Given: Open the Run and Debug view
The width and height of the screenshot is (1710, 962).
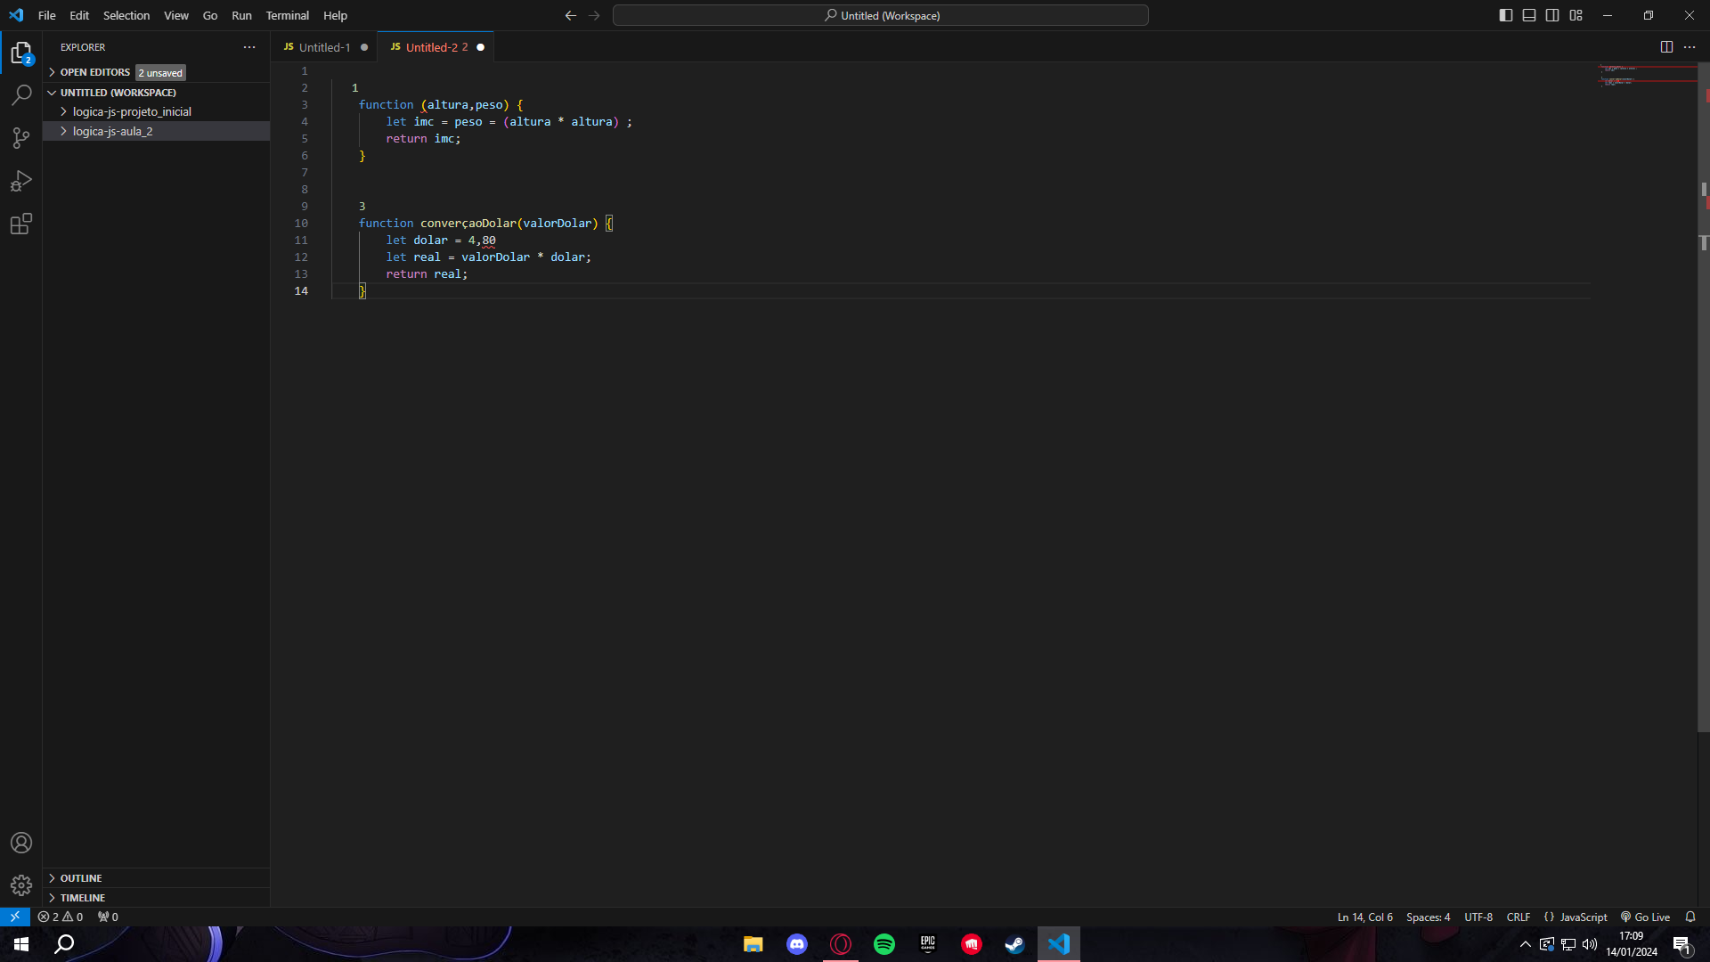Looking at the screenshot, I should point(21,181).
